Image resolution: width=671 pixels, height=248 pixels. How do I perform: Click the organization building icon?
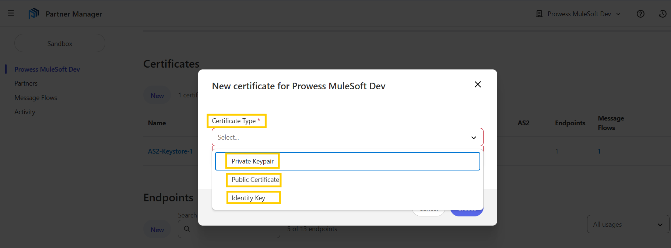pyautogui.click(x=539, y=14)
